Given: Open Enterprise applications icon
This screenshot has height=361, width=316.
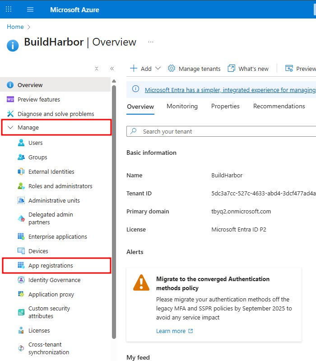Looking at the screenshot, I should point(21,237).
